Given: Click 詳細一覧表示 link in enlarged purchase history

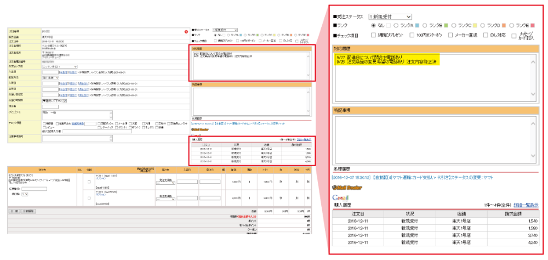Looking at the screenshot, I should click(526, 205).
